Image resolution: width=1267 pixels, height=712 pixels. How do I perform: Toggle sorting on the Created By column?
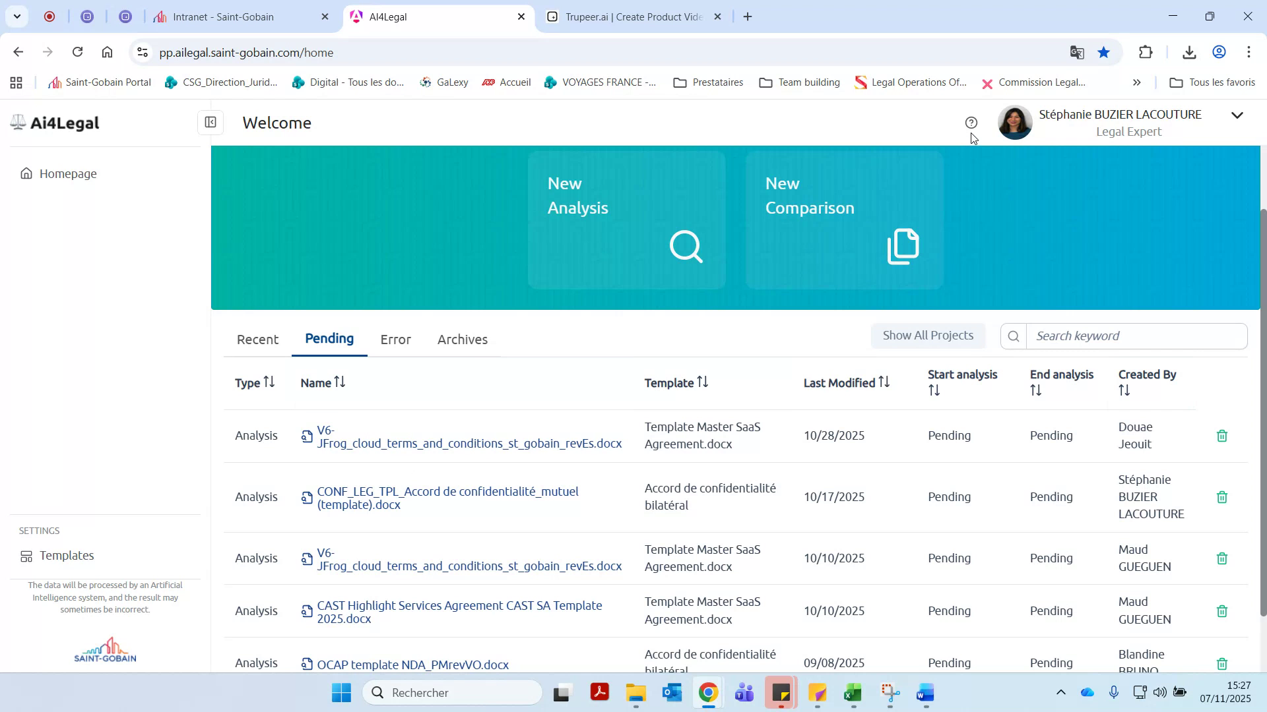(1124, 390)
